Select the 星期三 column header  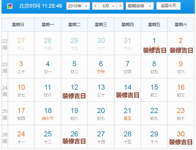point(101,25)
